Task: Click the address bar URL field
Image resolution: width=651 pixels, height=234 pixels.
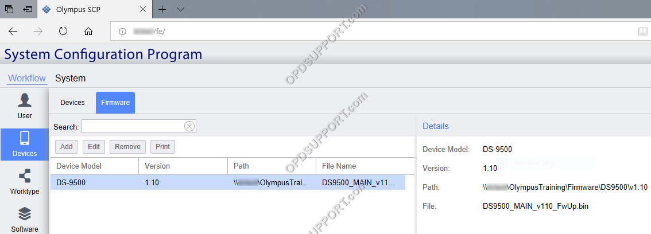Action: 380,32
